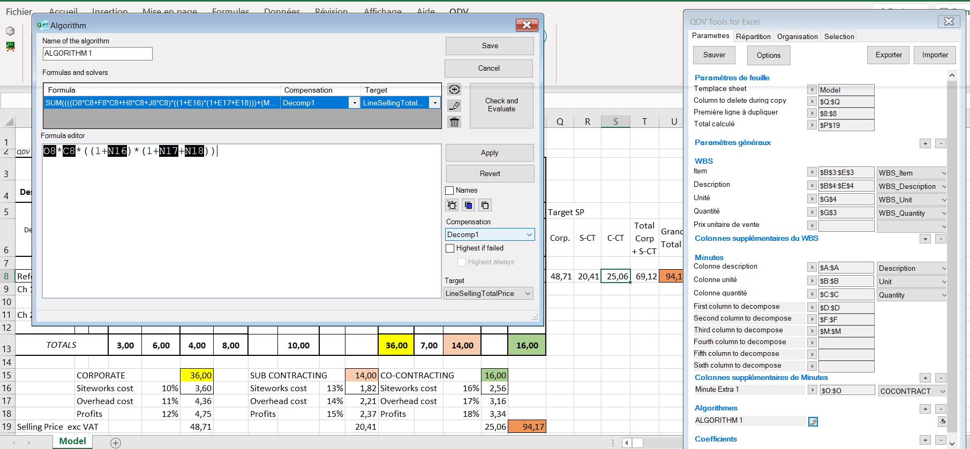
Task: Click the cube icon in the Excel ribbon
Action: (x=10, y=31)
